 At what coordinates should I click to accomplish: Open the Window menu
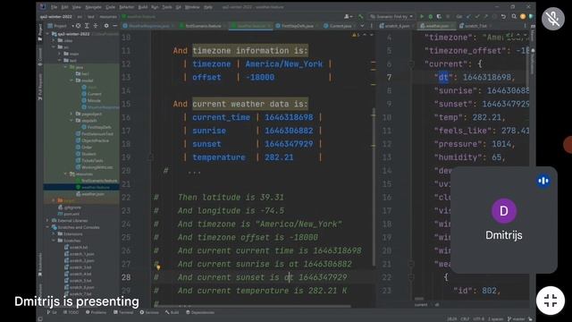coord(192,7)
